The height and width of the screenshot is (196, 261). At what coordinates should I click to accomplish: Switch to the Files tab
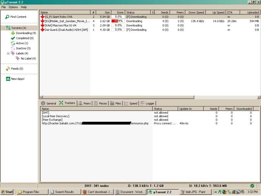click(116, 103)
